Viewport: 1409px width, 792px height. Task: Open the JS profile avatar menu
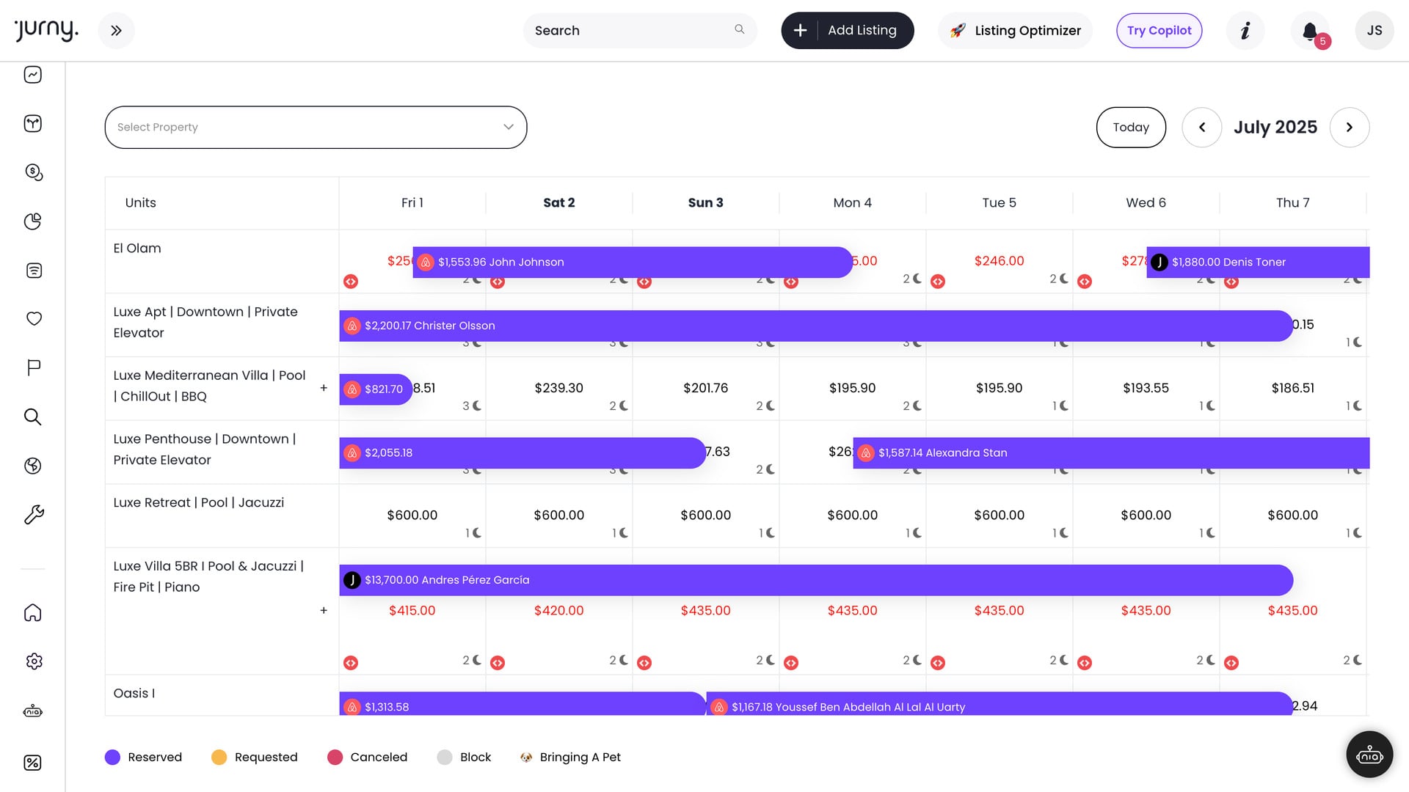tap(1374, 30)
